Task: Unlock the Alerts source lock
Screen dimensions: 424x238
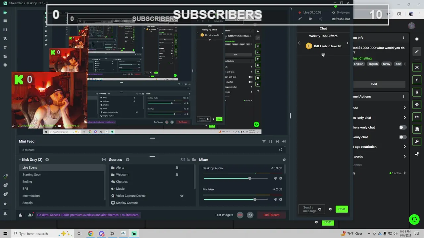Action: (177, 168)
